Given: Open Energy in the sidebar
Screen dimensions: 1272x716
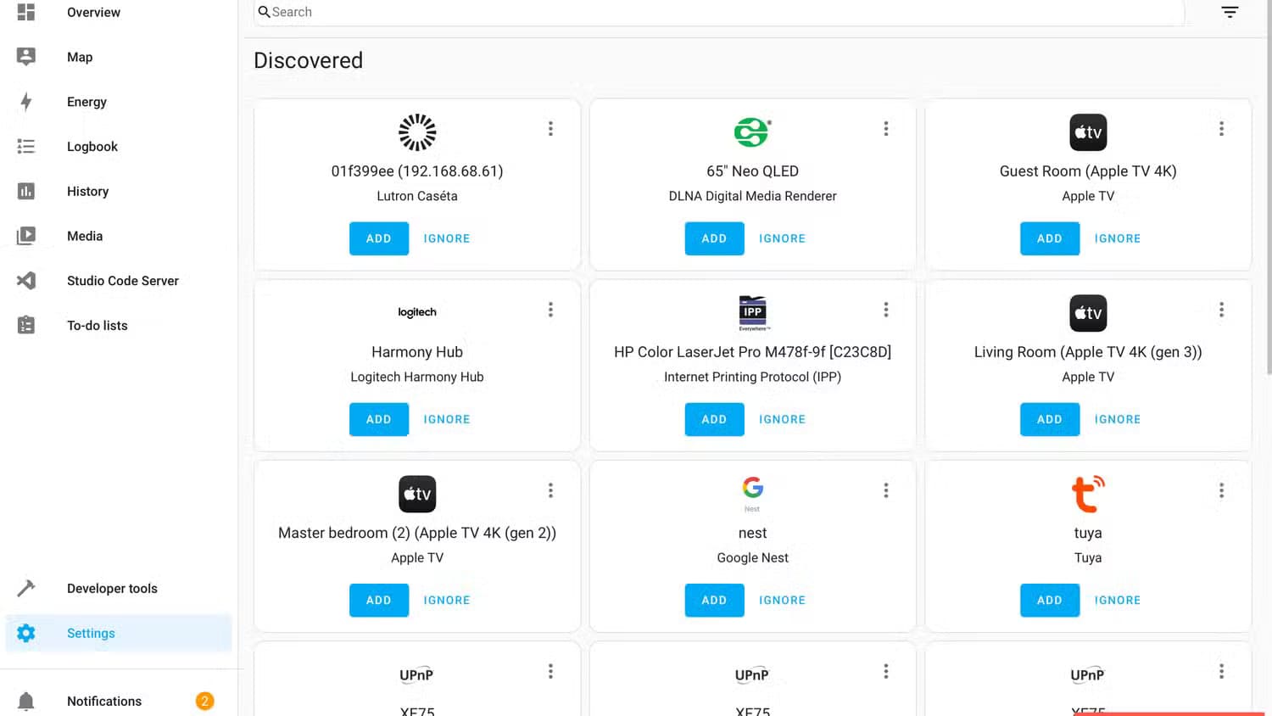Looking at the screenshot, I should click(118, 102).
